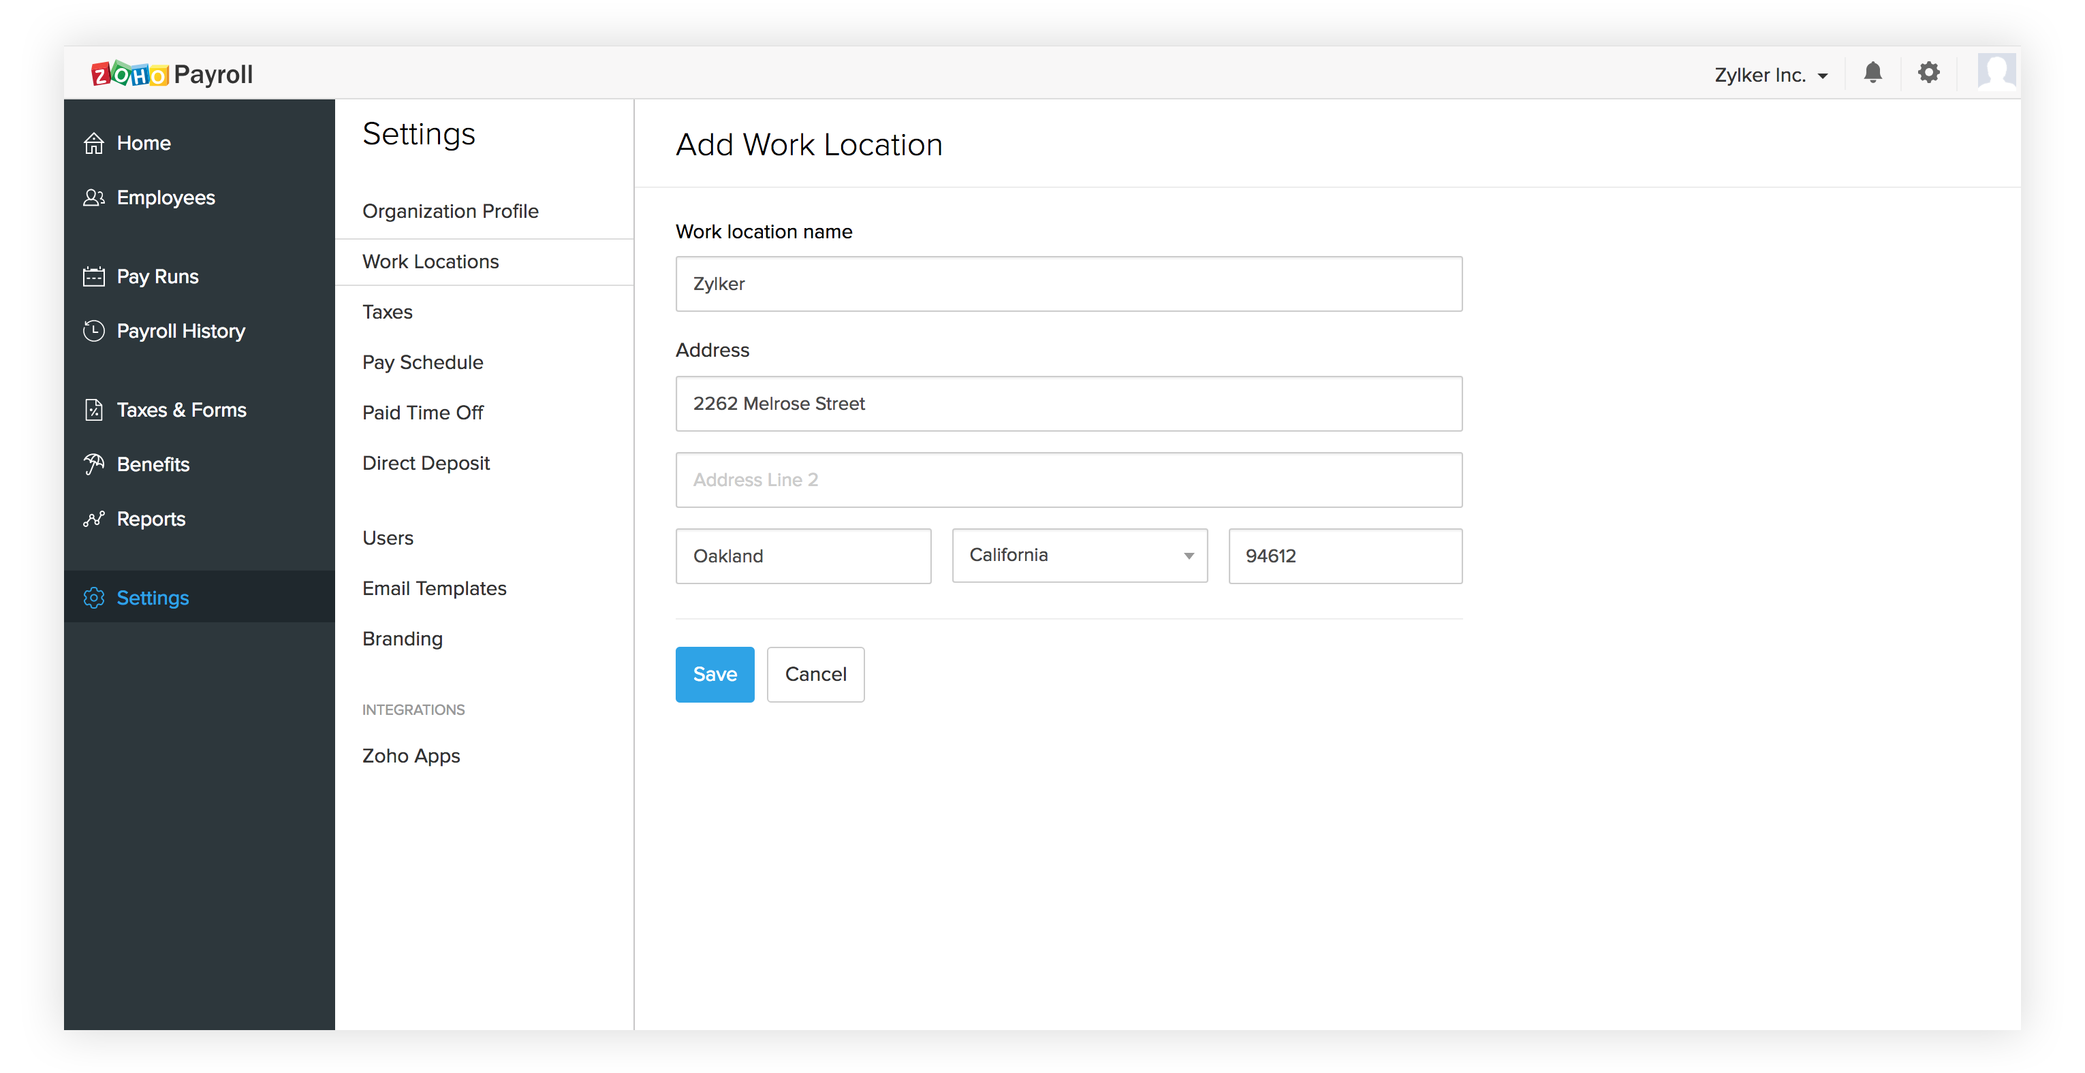
Task: Open Email Templates settings page
Action: pos(434,588)
